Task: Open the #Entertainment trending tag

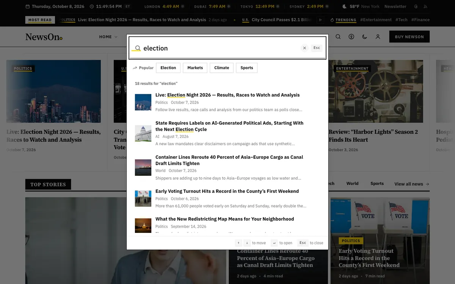Action: pos(376,20)
